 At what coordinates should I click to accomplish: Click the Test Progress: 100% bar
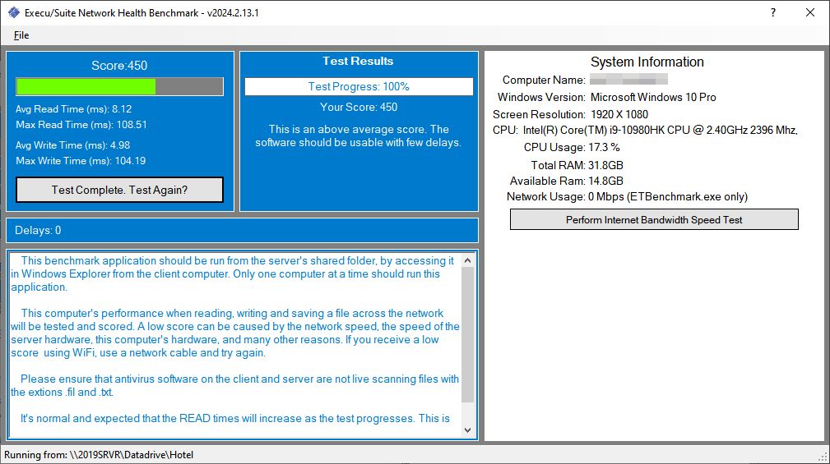[359, 87]
